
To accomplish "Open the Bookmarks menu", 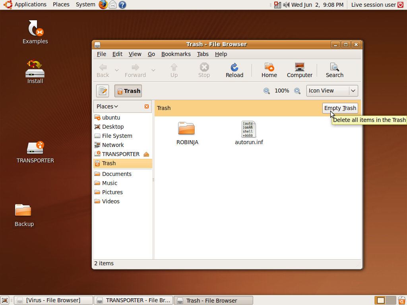I will 176,54.
